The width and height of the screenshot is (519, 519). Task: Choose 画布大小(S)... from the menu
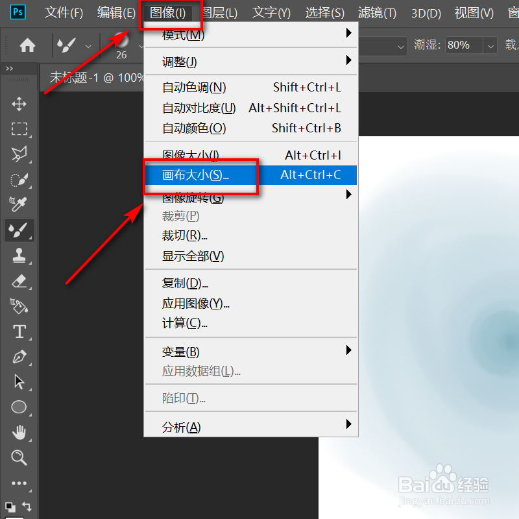(x=252, y=175)
